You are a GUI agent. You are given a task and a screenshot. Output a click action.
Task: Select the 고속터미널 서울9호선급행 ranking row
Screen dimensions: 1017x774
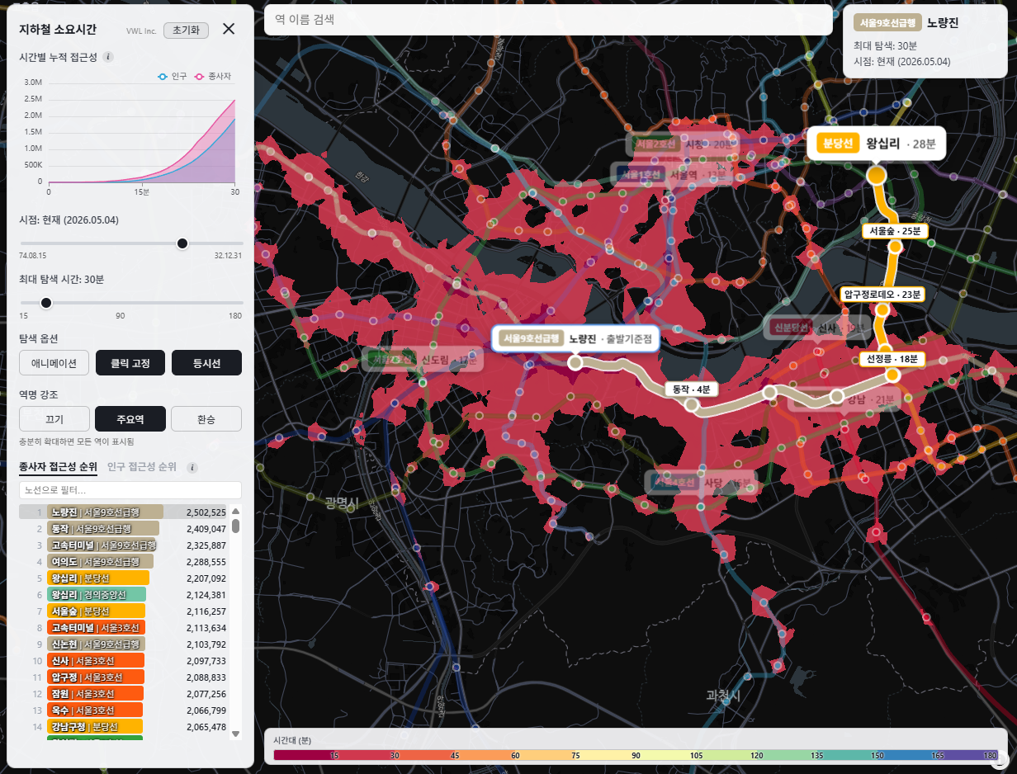[124, 545]
